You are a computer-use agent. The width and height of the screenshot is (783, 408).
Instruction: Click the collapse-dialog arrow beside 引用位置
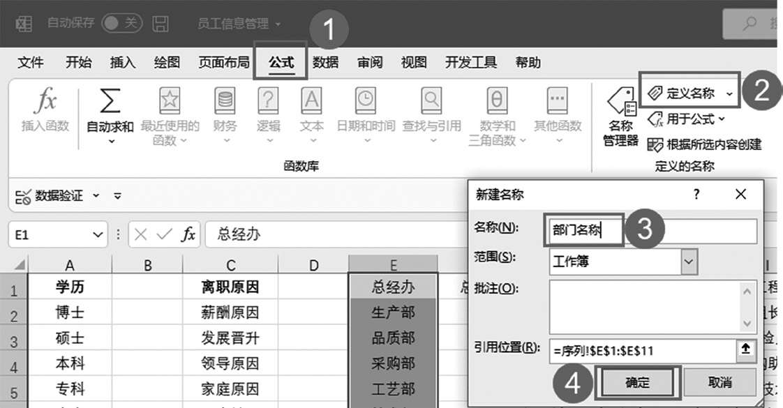click(x=745, y=349)
